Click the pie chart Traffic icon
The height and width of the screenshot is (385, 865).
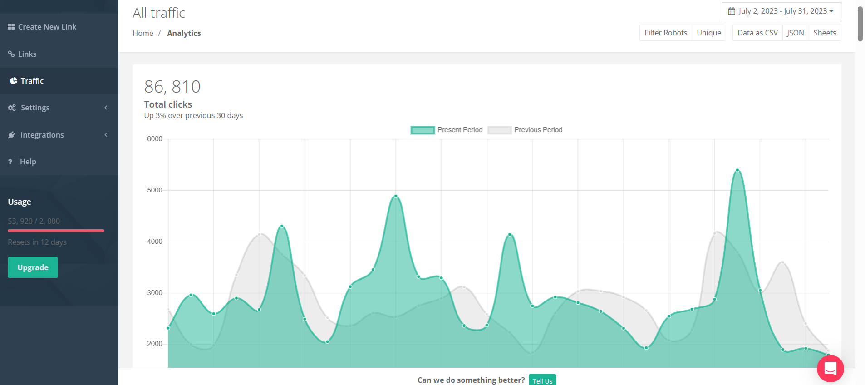point(14,81)
